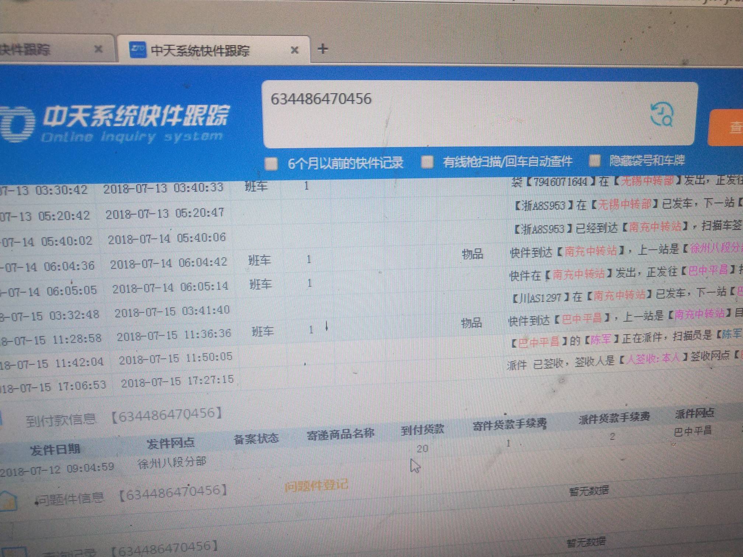Click the 人签收:本人 signer link

(653, 358)
